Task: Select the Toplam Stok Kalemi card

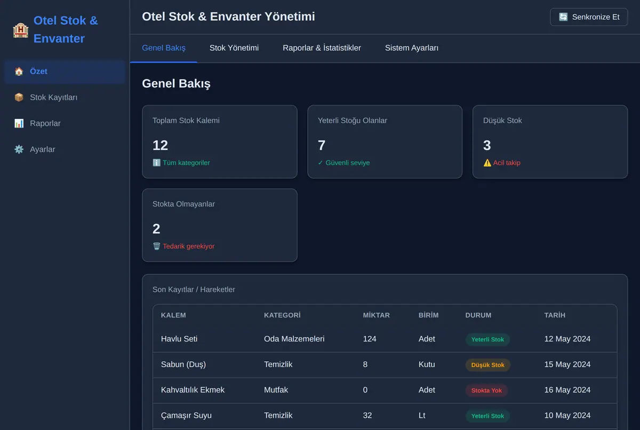Action: 220,141
